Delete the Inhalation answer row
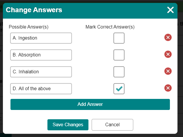 168,71
